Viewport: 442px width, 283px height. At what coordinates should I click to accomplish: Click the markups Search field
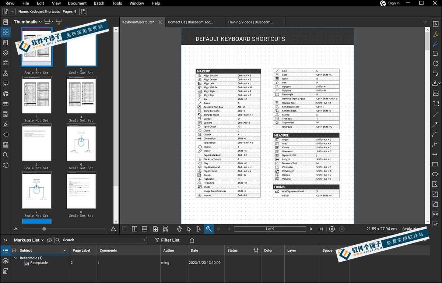(100, 240)
